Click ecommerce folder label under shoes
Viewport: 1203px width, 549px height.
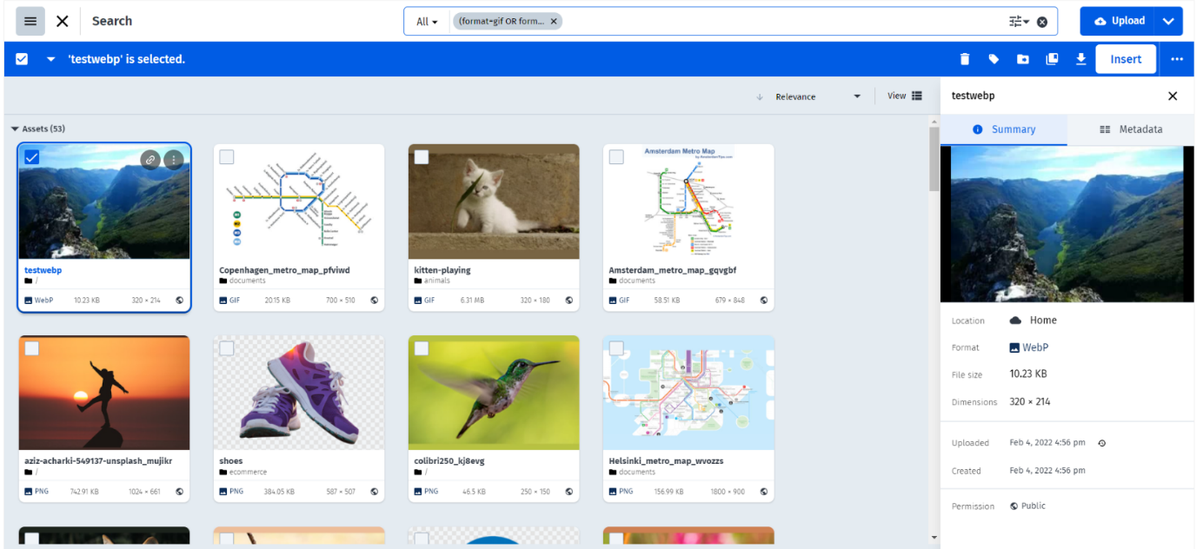249,472
